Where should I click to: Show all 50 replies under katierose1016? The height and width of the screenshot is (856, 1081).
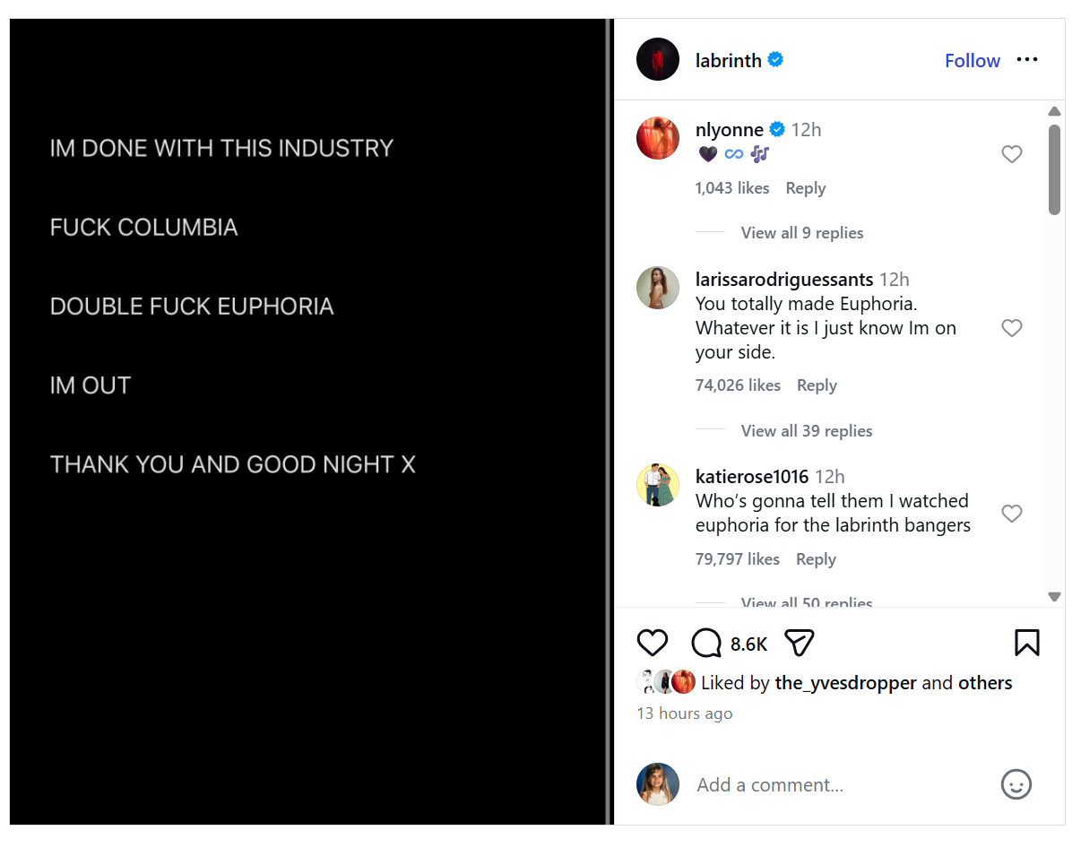point(806,602)
